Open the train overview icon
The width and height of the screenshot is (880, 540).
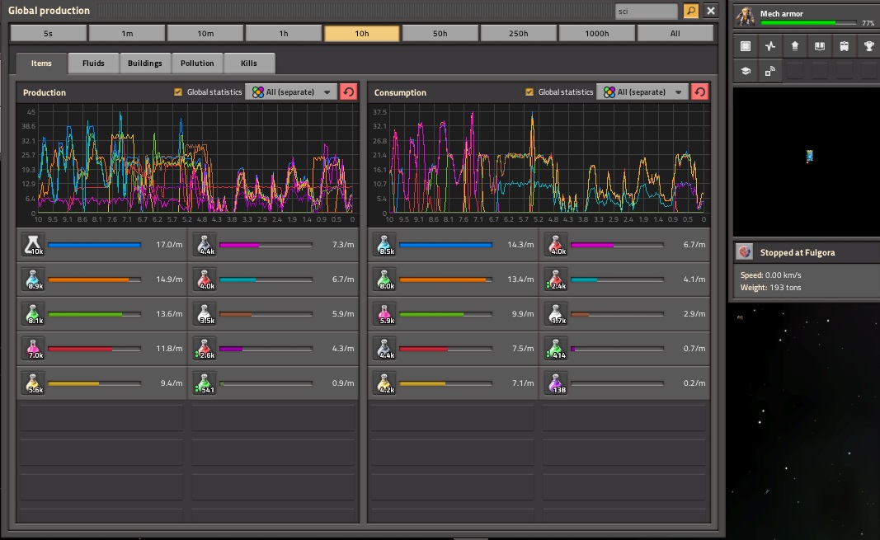[844, 46]
